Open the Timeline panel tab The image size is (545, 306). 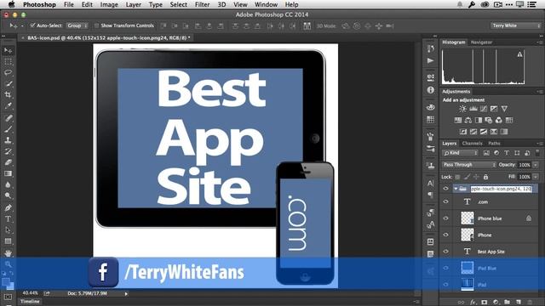pos(30,302)
